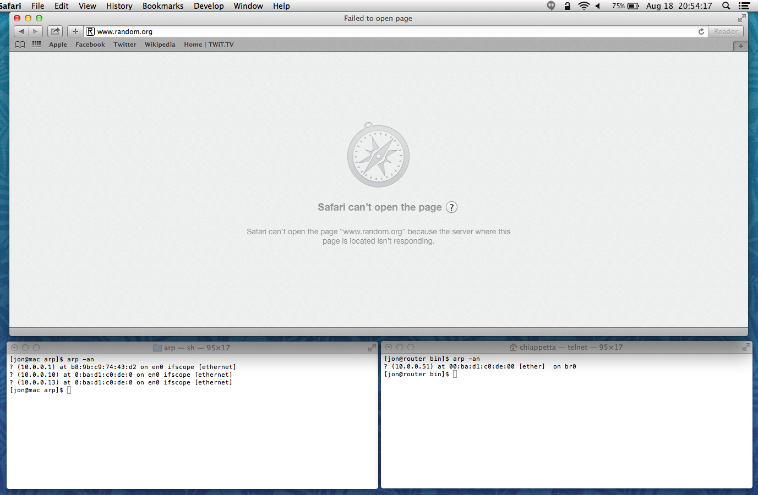
Task: Open the volume menu bar icon
Action: pyautogui.click(x=598, y=6)
